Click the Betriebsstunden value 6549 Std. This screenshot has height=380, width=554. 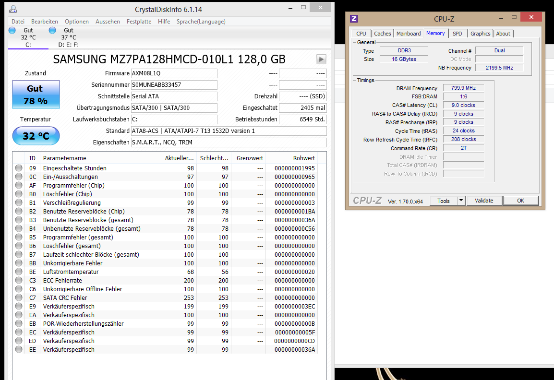pyautogui.click(x=303, y=119)
